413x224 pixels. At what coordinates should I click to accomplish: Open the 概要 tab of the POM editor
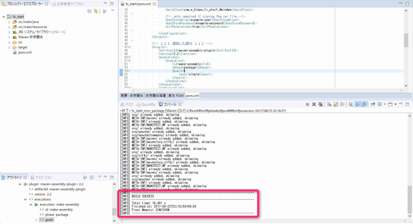tap(124, 96)
